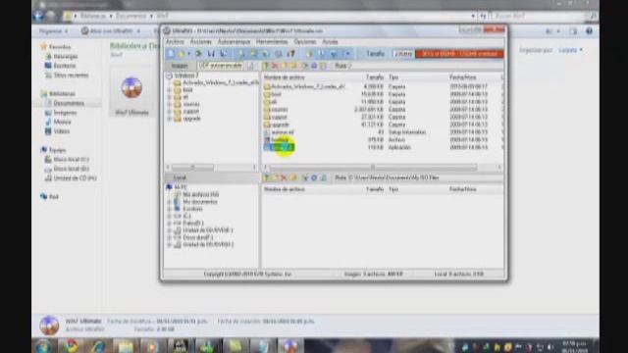
Task: Open the Archivo menu
Action: [x=175, y=41]
